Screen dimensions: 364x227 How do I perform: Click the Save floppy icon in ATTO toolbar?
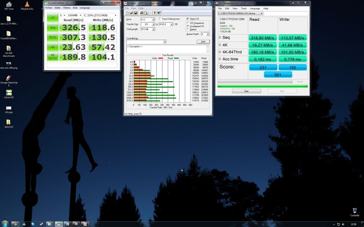click(x=136, y=13)
